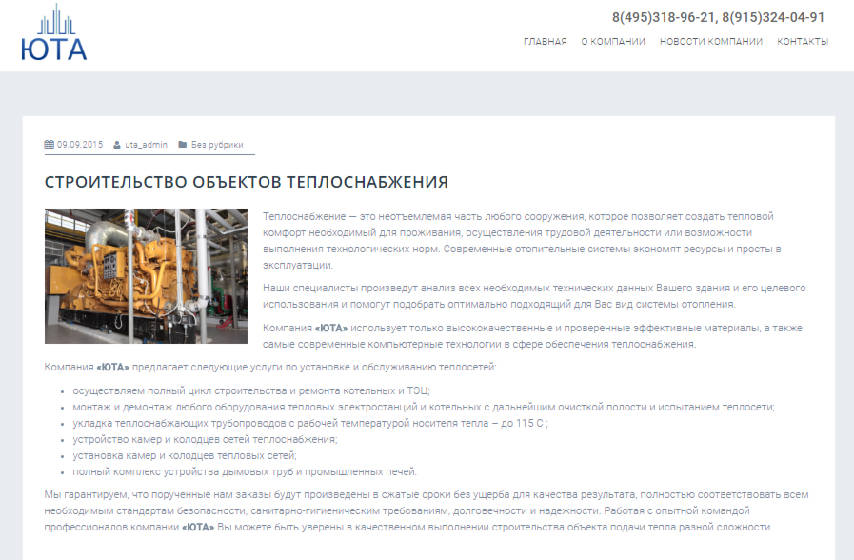Open the yellow generator equipment photo

(x=146, y=276)
